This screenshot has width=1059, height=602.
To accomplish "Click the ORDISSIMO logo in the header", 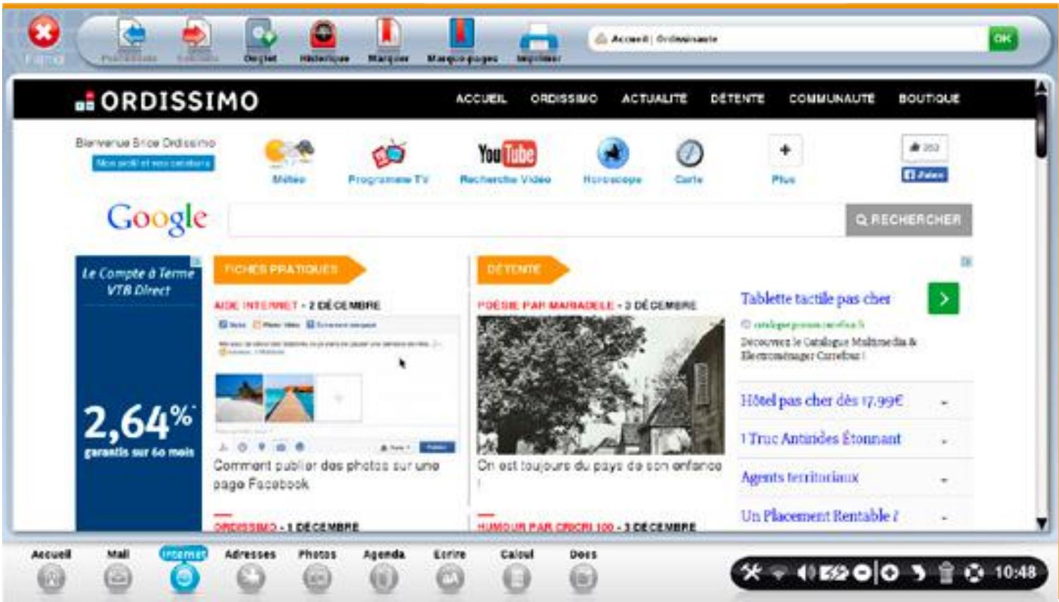I will tap(167, 101).
